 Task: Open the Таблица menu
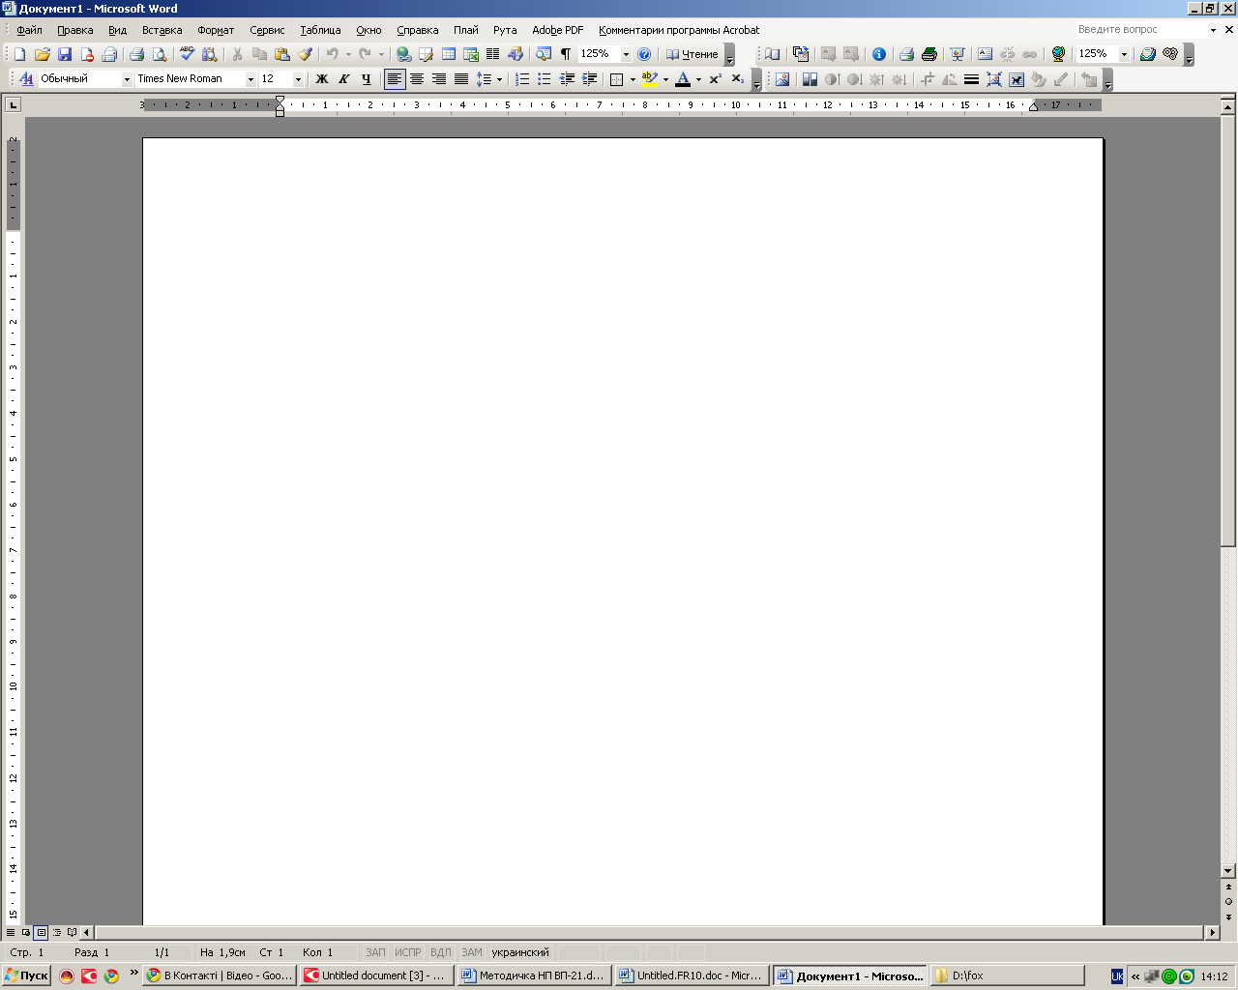coord(320,30)
